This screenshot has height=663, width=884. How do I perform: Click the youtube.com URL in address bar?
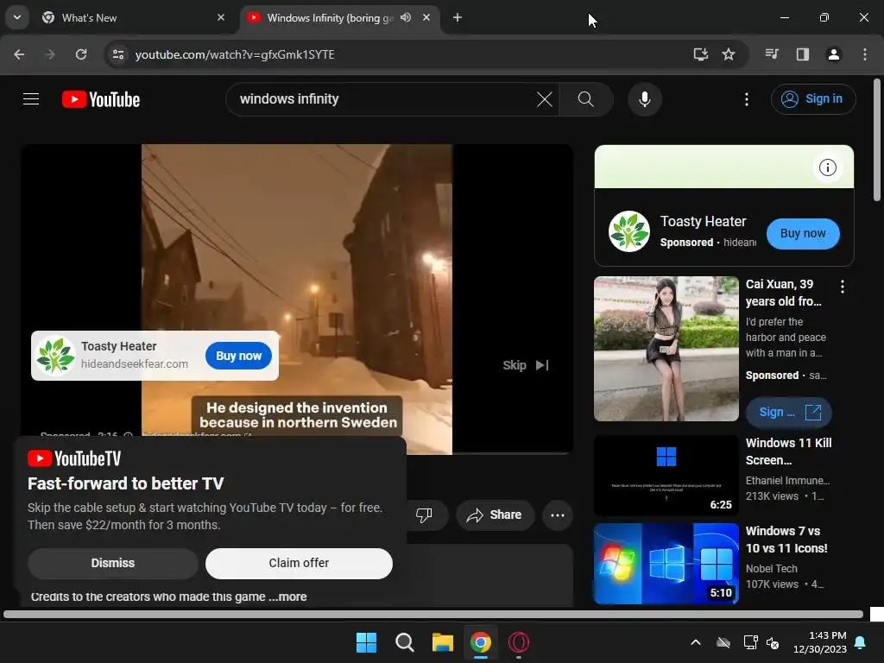235,54
